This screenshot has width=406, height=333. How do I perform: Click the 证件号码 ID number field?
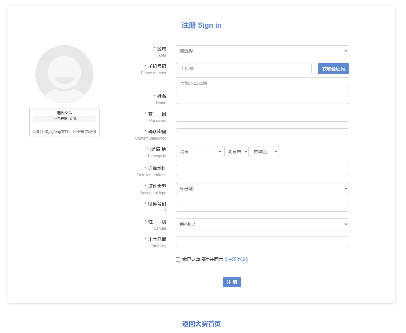[x=262, y=206]
